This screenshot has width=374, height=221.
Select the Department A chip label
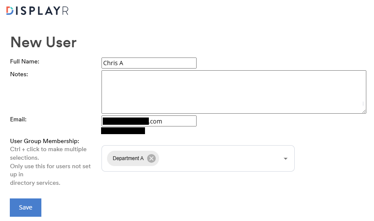128,158
